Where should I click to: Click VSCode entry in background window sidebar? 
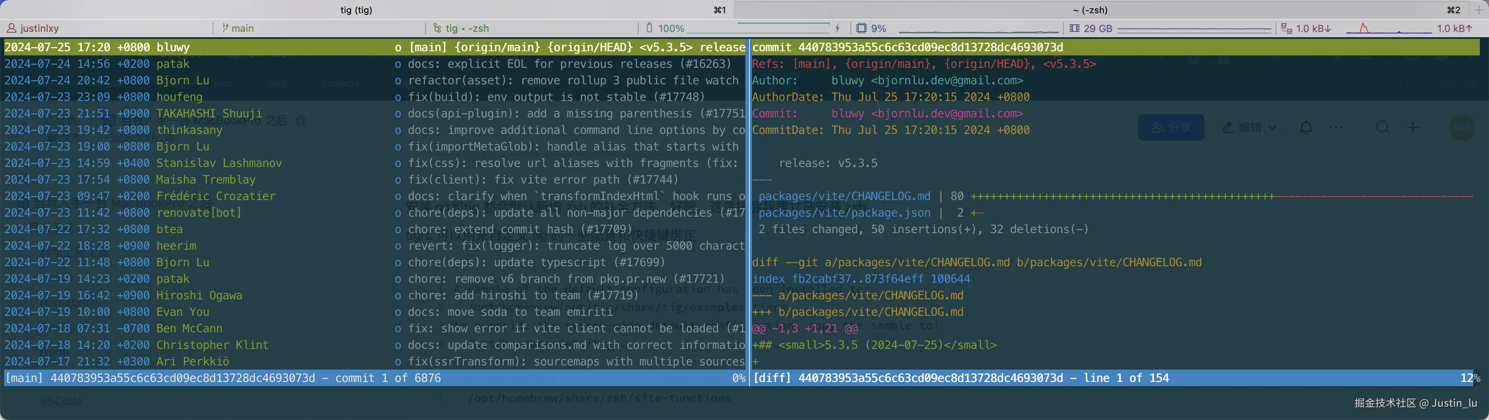tap(61, 401)
